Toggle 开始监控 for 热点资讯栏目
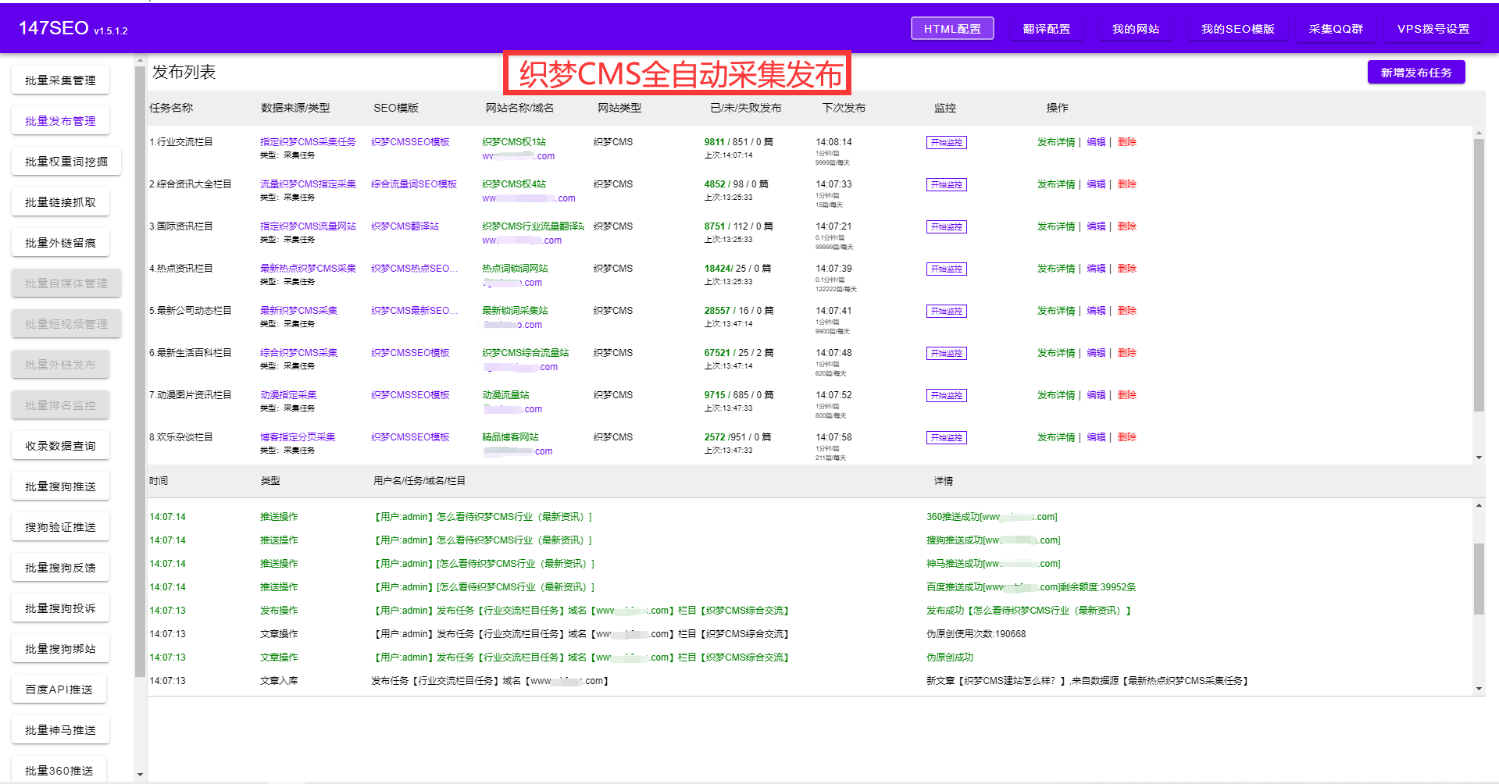1499x784 pixels. click(x=947, y=269)
